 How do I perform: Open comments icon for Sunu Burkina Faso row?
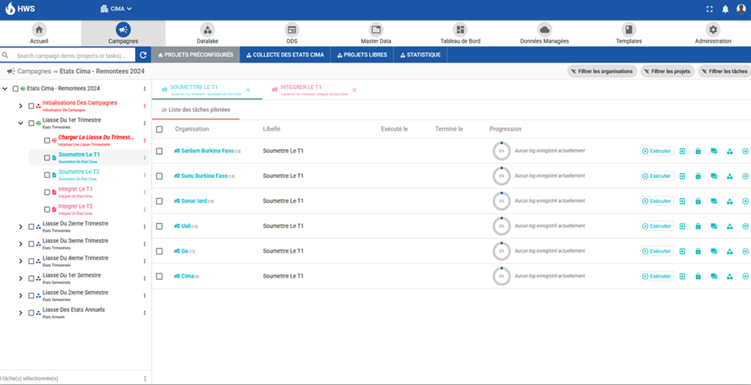(713, 176)
